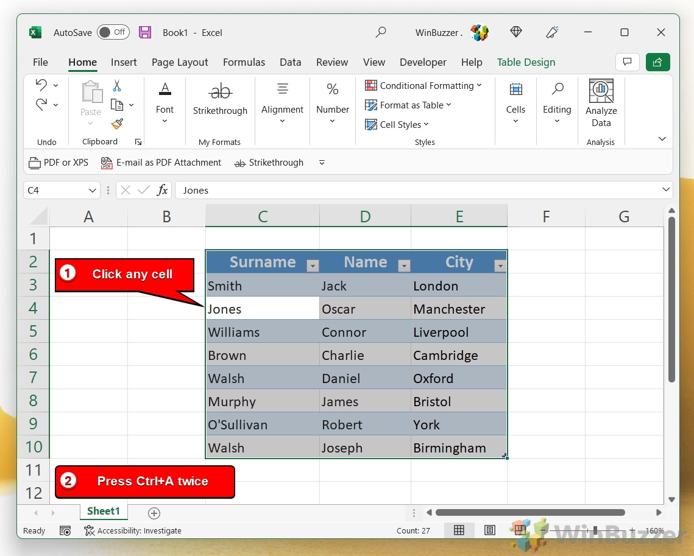
Task: Click the PDF or XPS quick access item
Action: click(58, 163)
